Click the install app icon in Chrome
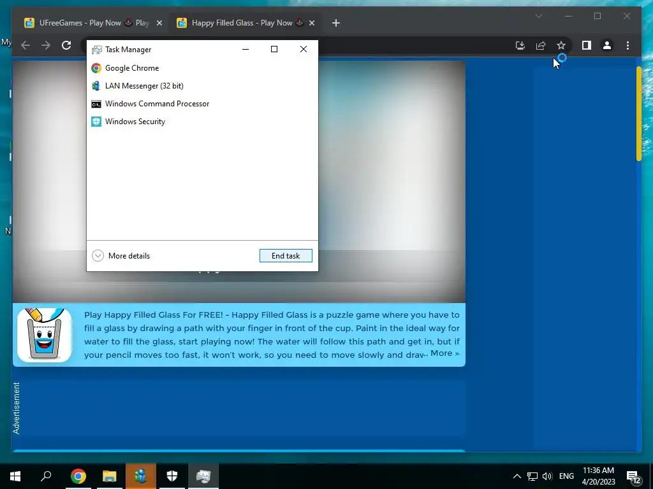 (x=520, y=45)
